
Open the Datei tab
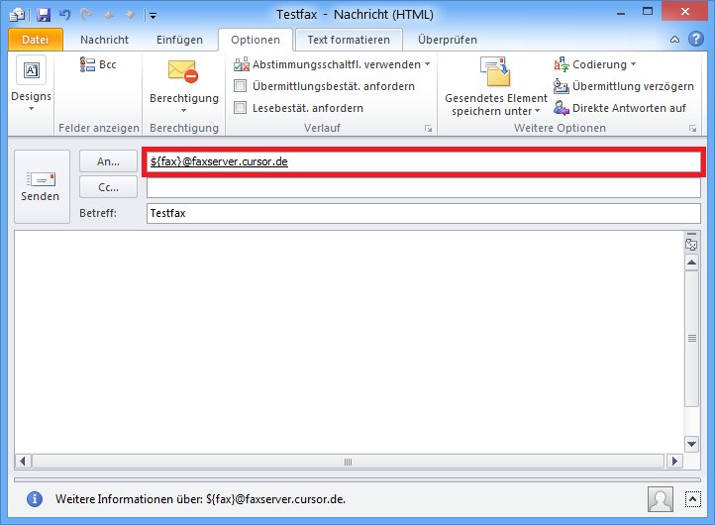click(35, 40)
